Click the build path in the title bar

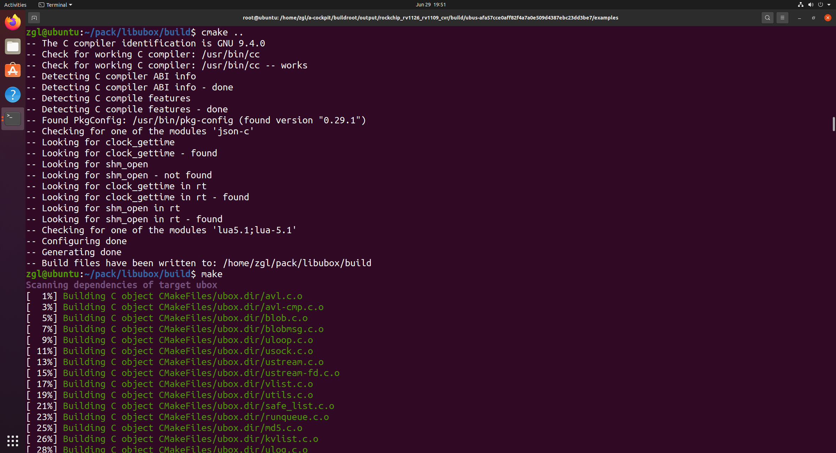430,17
